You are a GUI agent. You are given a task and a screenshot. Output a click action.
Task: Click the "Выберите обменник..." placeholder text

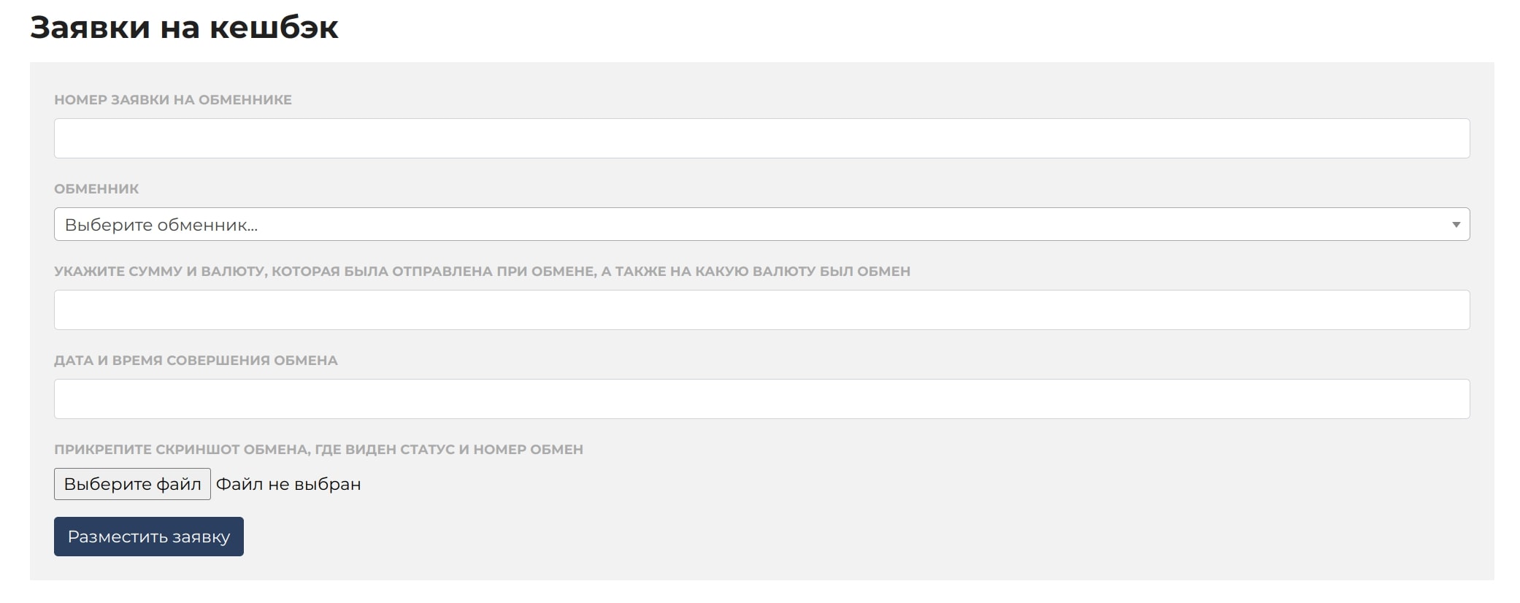point(161,225)
